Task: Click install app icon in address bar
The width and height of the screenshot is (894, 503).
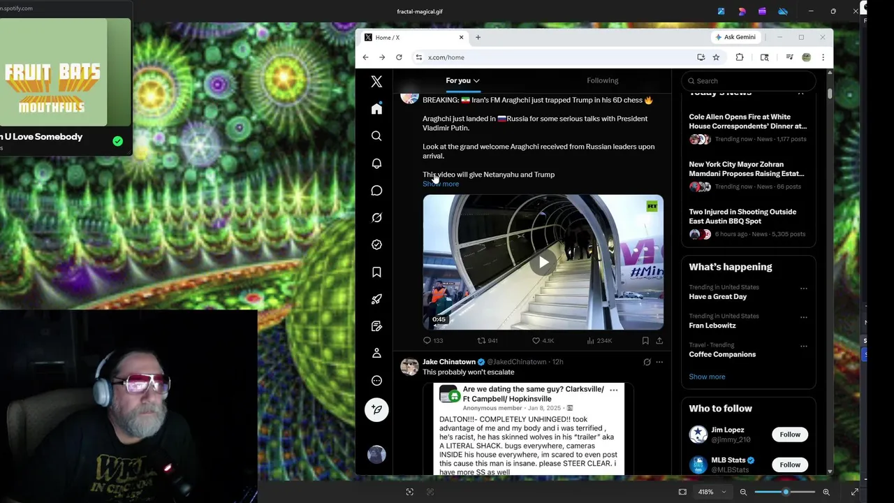Action: [701, 57]
